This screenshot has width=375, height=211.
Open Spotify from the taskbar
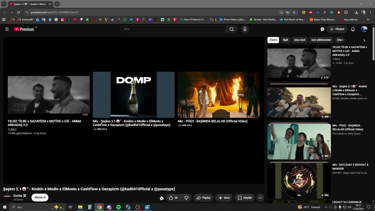[x=118, y=207]
